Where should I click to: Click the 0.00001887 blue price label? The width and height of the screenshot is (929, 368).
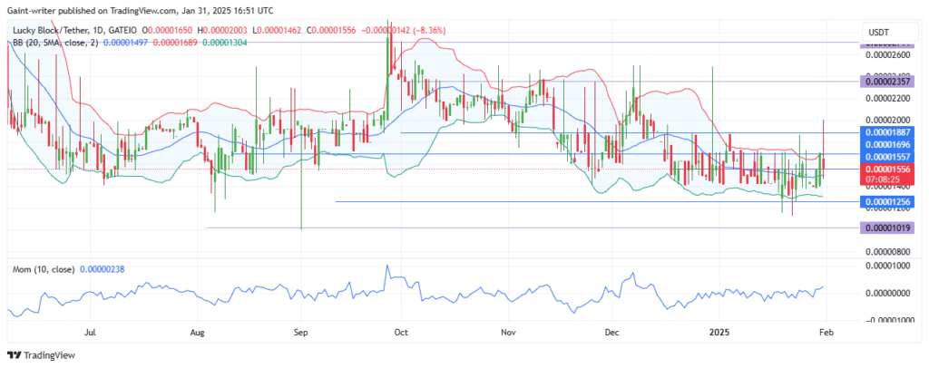tap(887, 132)
